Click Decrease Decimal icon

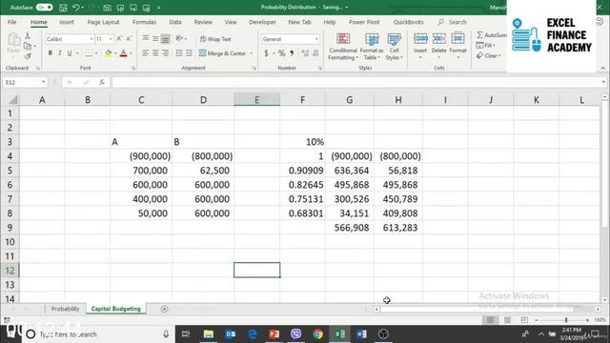point(315,53)
